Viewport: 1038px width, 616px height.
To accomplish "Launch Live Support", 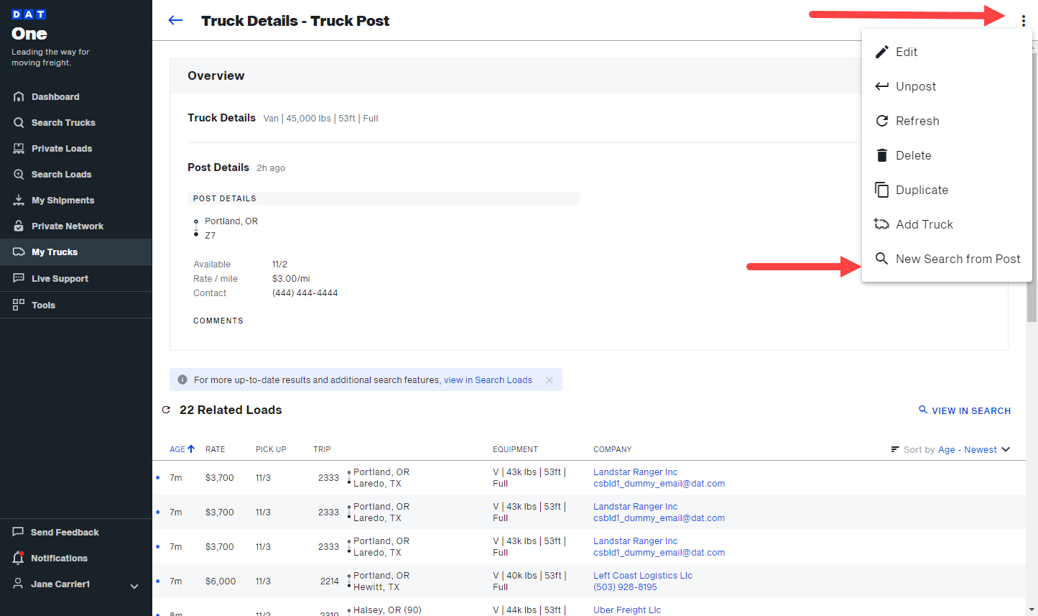I will [x=60, y=278].
